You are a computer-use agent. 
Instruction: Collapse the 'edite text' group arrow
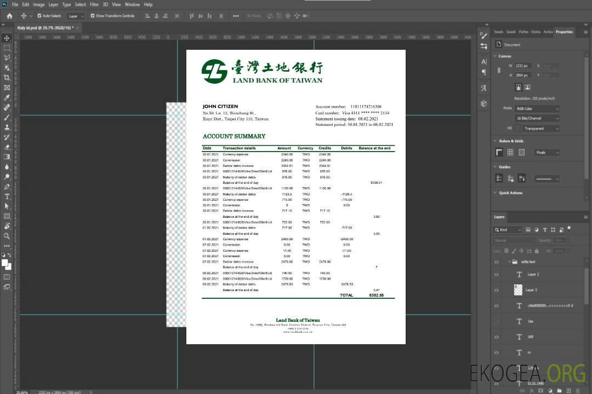[509, 262]
